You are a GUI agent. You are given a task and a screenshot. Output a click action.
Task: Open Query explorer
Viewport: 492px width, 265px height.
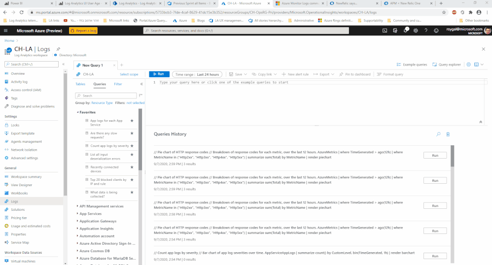pos(447,65)
